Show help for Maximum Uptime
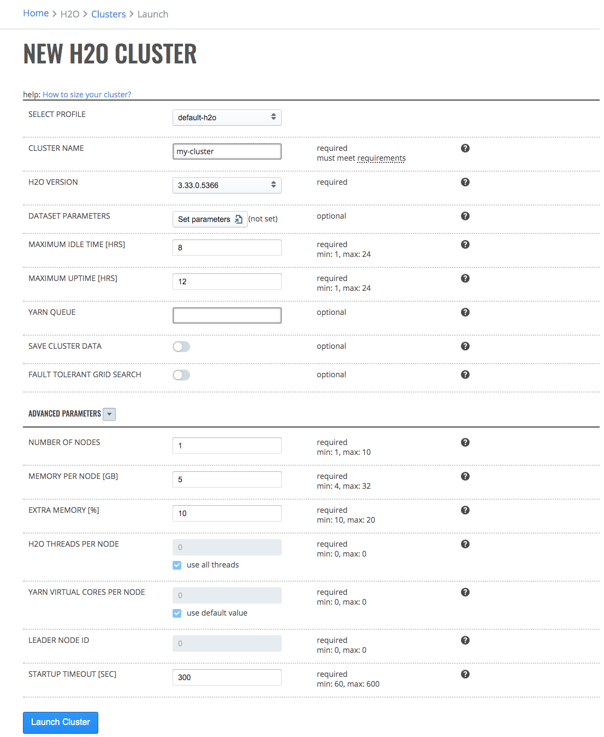The height and width of the screenshot is (737, 604). click(x=465, y=278)
